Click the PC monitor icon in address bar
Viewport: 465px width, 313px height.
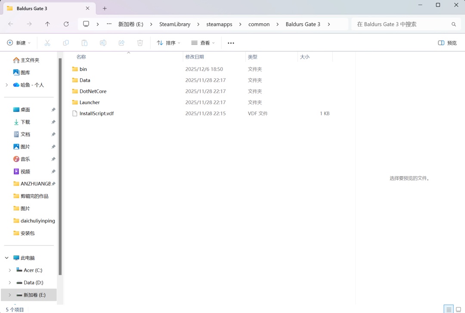(86, 24)
